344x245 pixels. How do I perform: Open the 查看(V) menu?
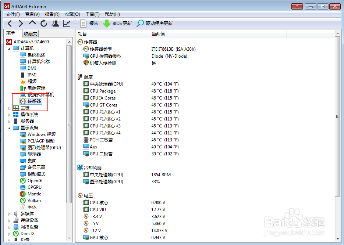[32, 14]
